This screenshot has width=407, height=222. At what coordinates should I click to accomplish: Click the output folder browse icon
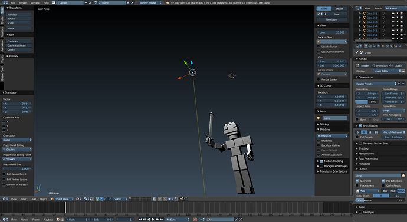[x=403, y=175]
